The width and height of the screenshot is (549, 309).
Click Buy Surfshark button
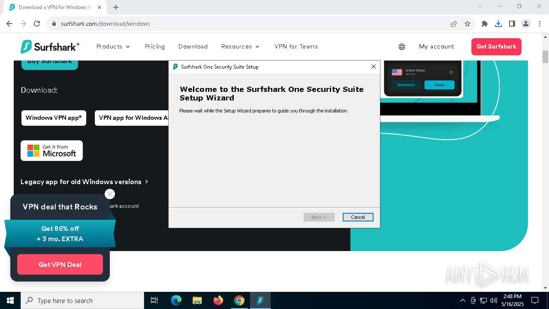tap(50, 64)
